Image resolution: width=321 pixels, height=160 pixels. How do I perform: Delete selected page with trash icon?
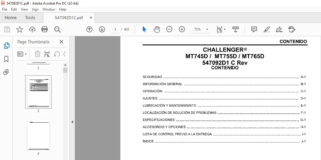point(37,54)
